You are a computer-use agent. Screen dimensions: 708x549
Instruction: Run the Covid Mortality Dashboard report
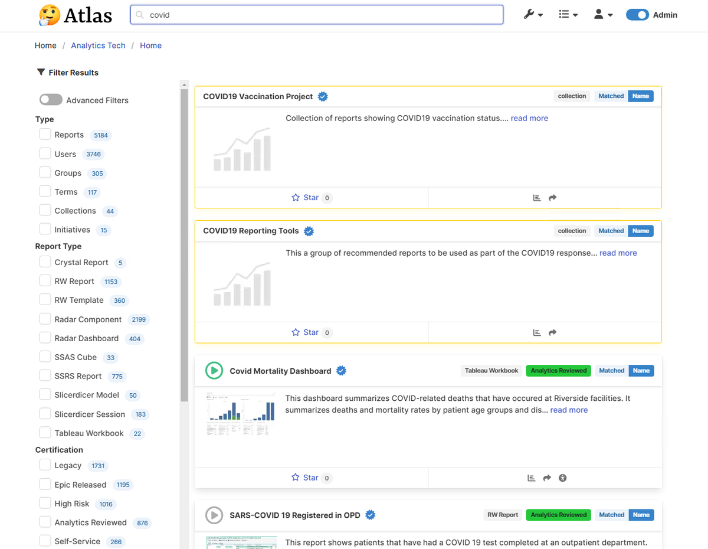pos(214,371)
